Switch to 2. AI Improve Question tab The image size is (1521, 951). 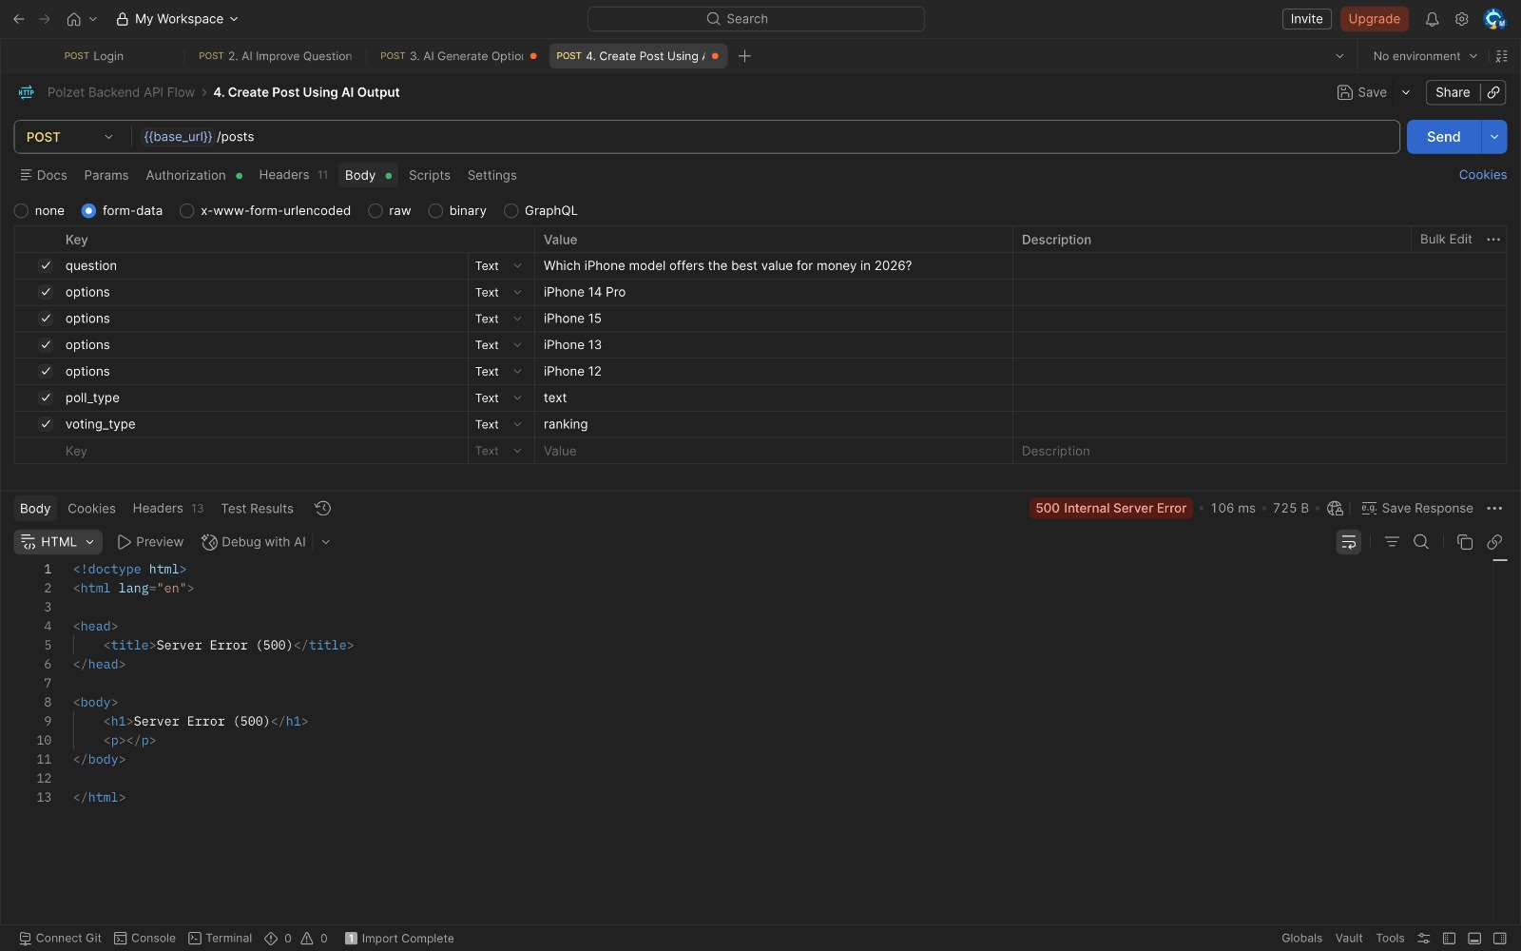(x=276, y=56)
